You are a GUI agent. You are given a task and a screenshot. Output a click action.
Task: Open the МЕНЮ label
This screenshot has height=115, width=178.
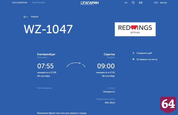click(x=163, y=3)
